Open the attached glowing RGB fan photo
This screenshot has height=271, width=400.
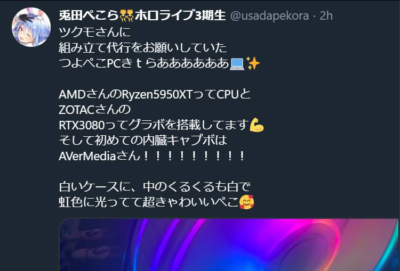pyautogui.click(x=229, y=244)
